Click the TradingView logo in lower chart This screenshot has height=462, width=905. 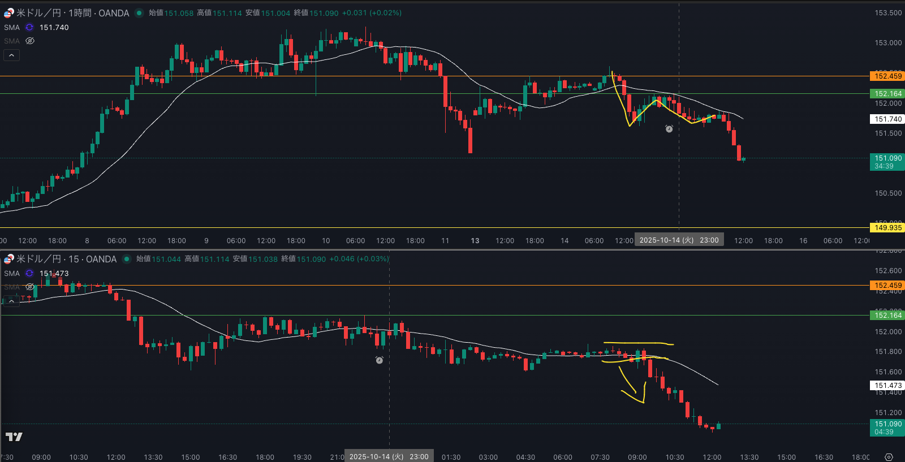point(14,437)
